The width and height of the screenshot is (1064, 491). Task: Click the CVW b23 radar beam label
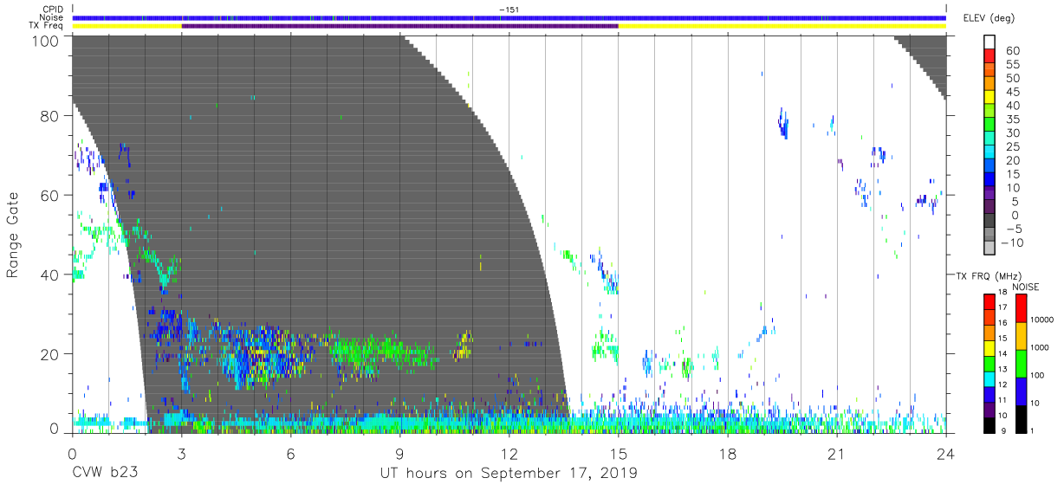[105, 473]
